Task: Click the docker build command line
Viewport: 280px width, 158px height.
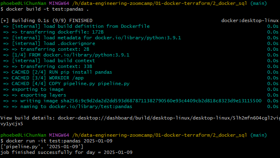Action: coord(45,9)
